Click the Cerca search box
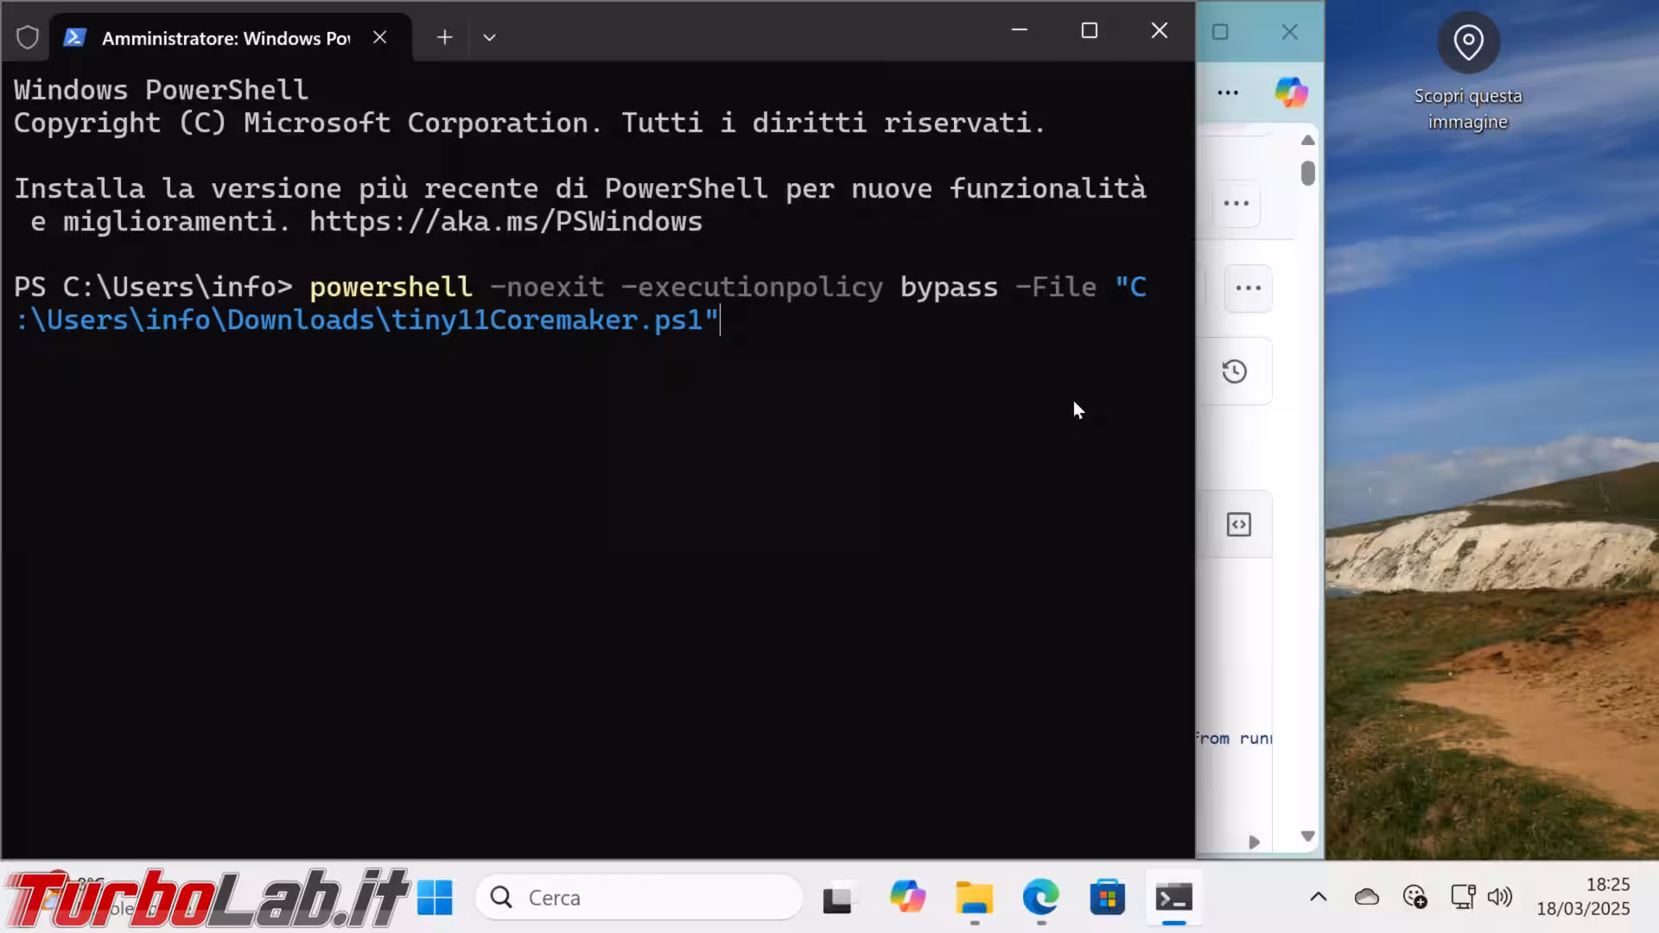The width and height of the screenshot is (1659, 933). coord(639,898)
